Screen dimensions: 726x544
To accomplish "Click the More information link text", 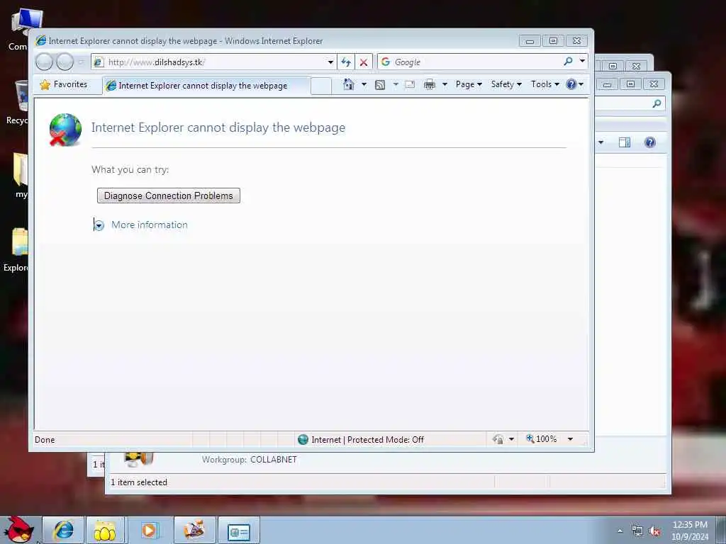I will [150, 225].
